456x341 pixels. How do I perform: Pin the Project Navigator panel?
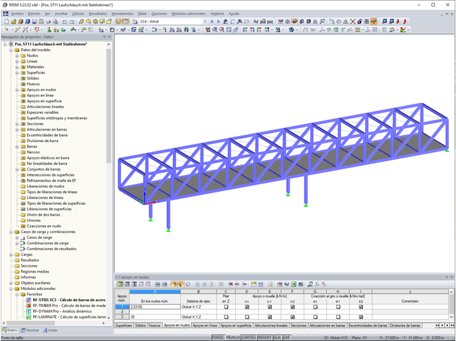[x=104, y=37]
